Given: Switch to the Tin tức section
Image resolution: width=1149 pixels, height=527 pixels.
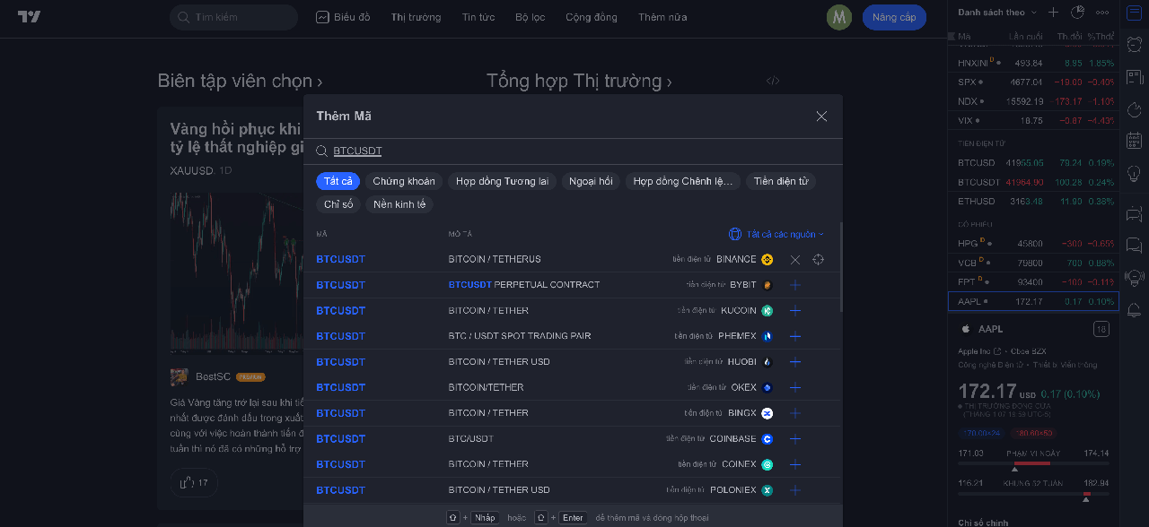Looking at the screenshot, I should pos(478,16).
